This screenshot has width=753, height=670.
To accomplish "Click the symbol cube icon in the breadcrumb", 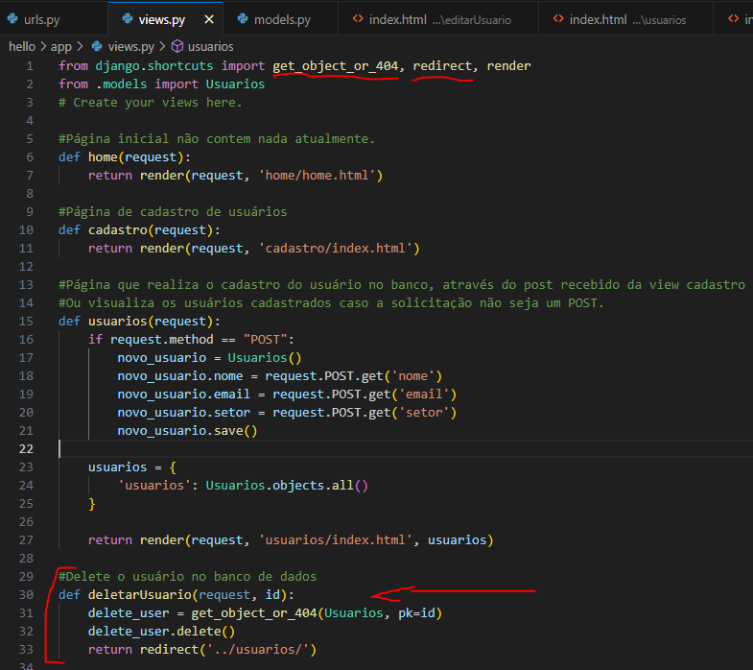I will coord(176,46).
